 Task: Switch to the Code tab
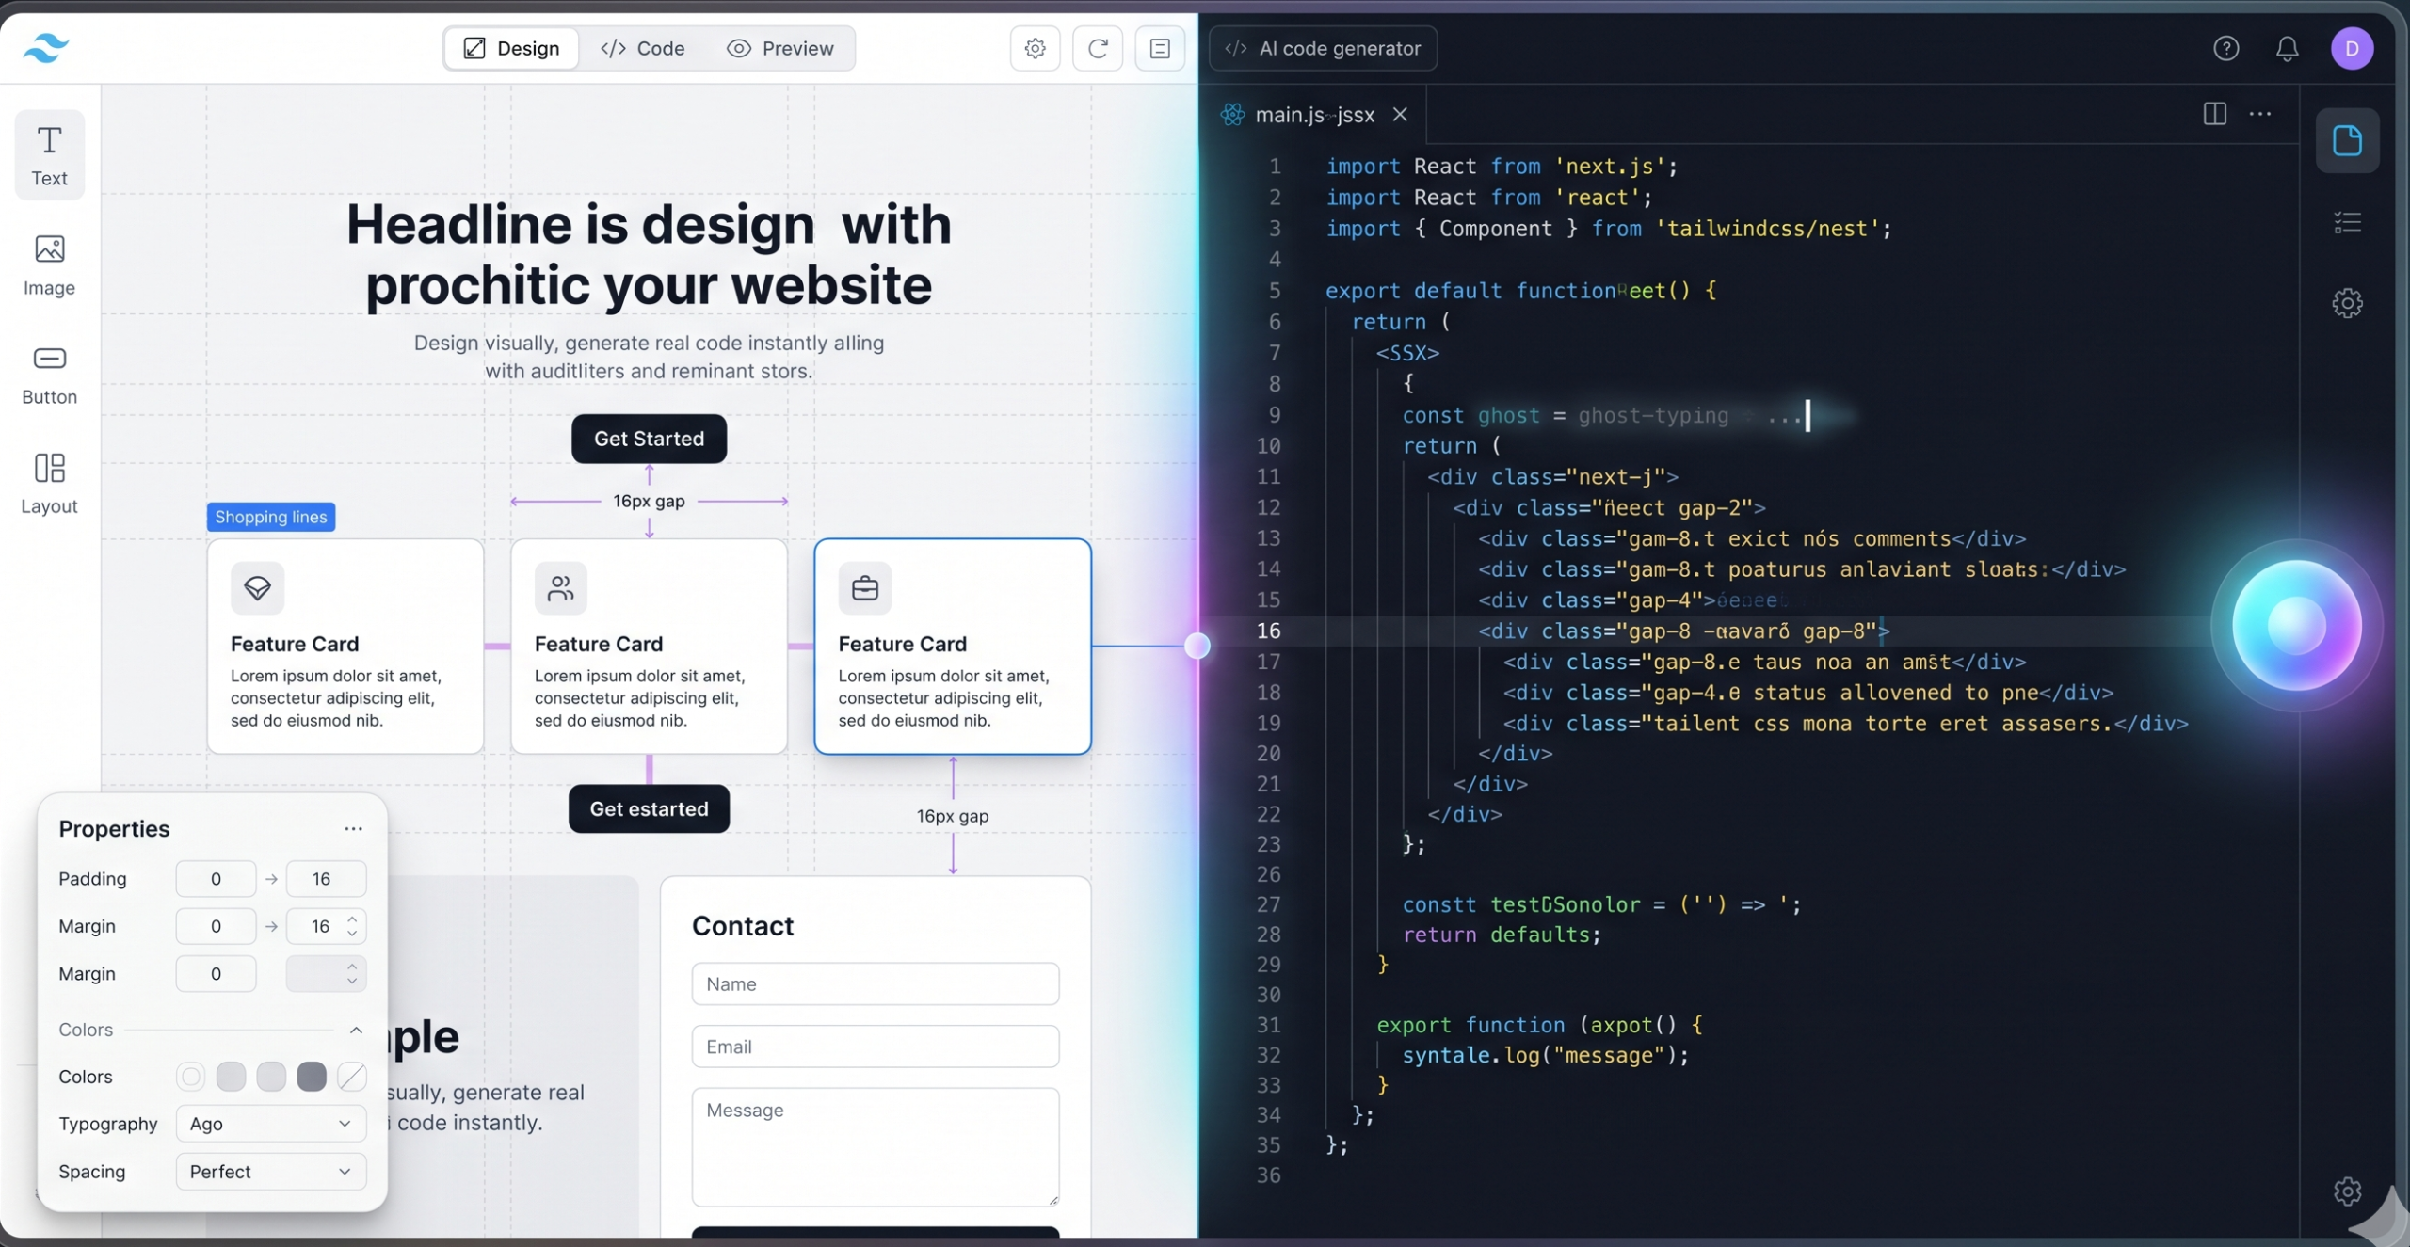pyautogui.click(x=643, y=48)
